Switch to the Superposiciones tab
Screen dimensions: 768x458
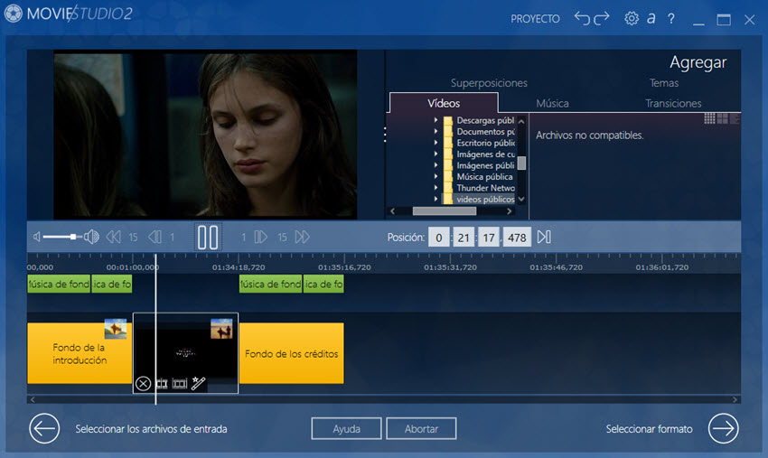click(x=489, y=83)
